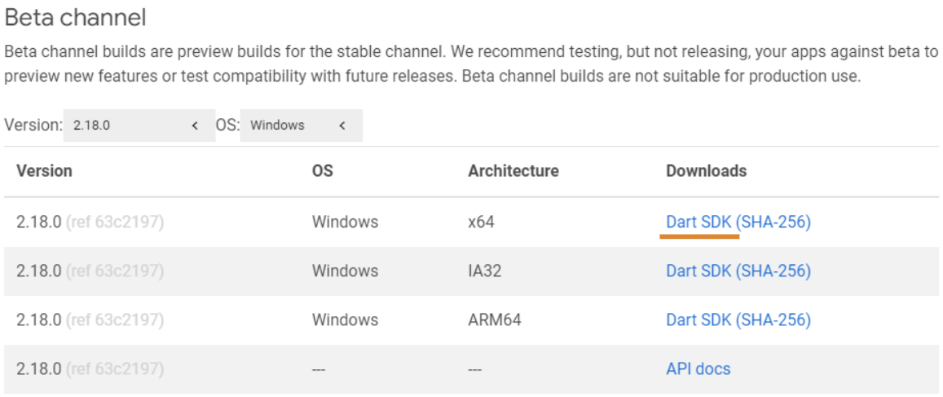The image size is (943, 397).
Task: Click the Architecture column header
Action: pos(513,171)
